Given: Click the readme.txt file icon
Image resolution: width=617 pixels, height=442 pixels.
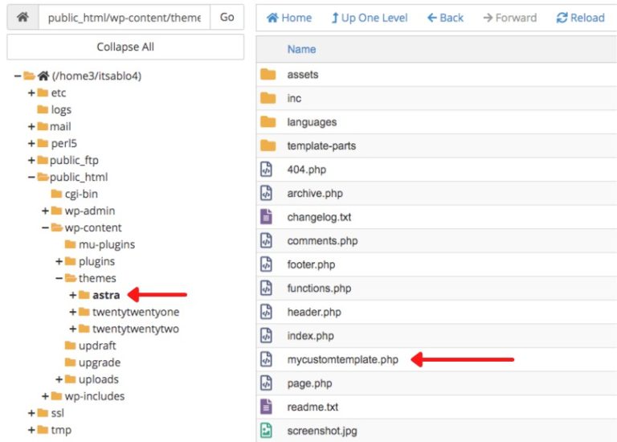Looking at the screenshot, I should [x=267, y=407].
